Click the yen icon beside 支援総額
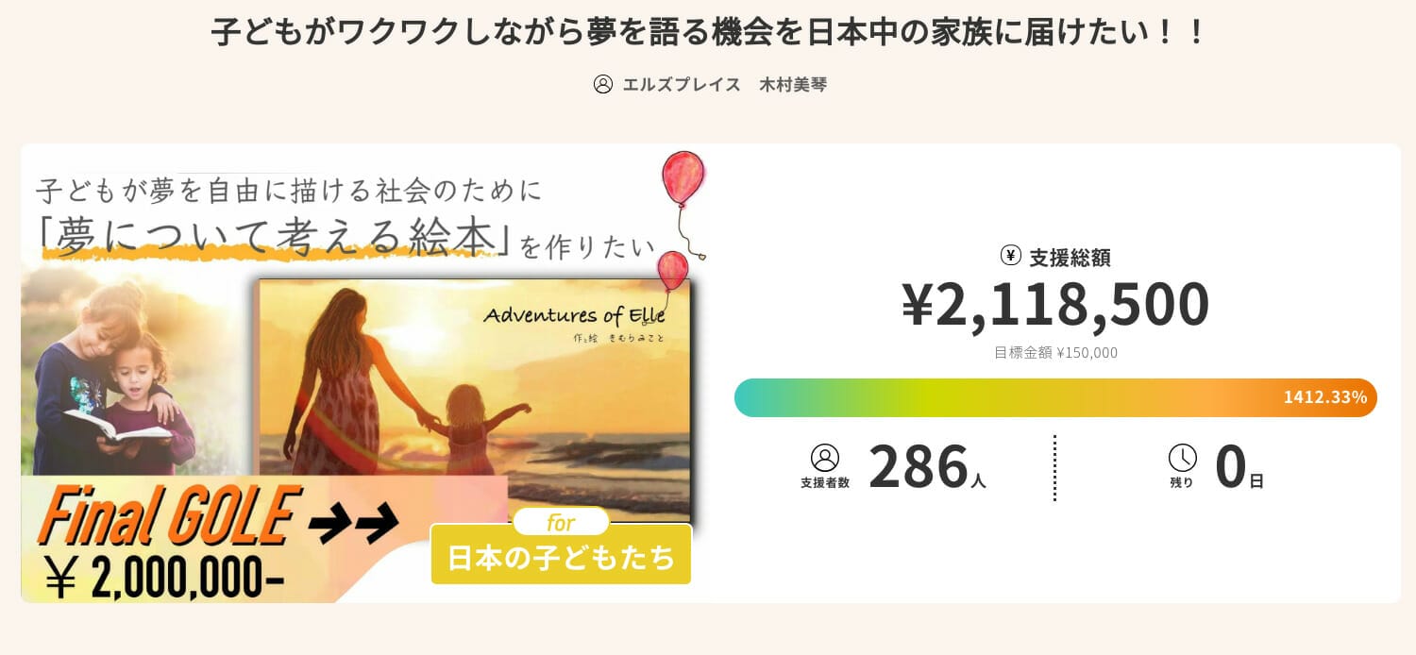The image size is (1416, 655). (1011, 256)
